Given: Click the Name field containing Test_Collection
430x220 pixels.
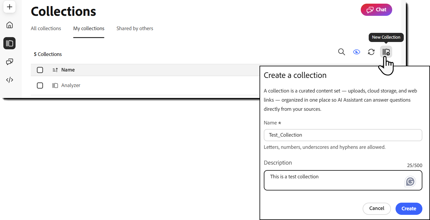Looking at the screenshot, I should tap(343, 135).
